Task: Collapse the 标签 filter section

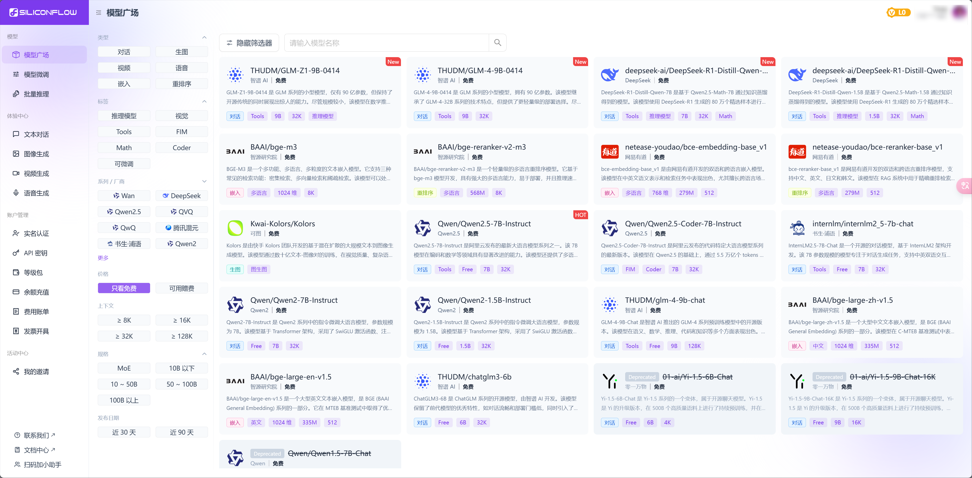Action: pos(204,101)
